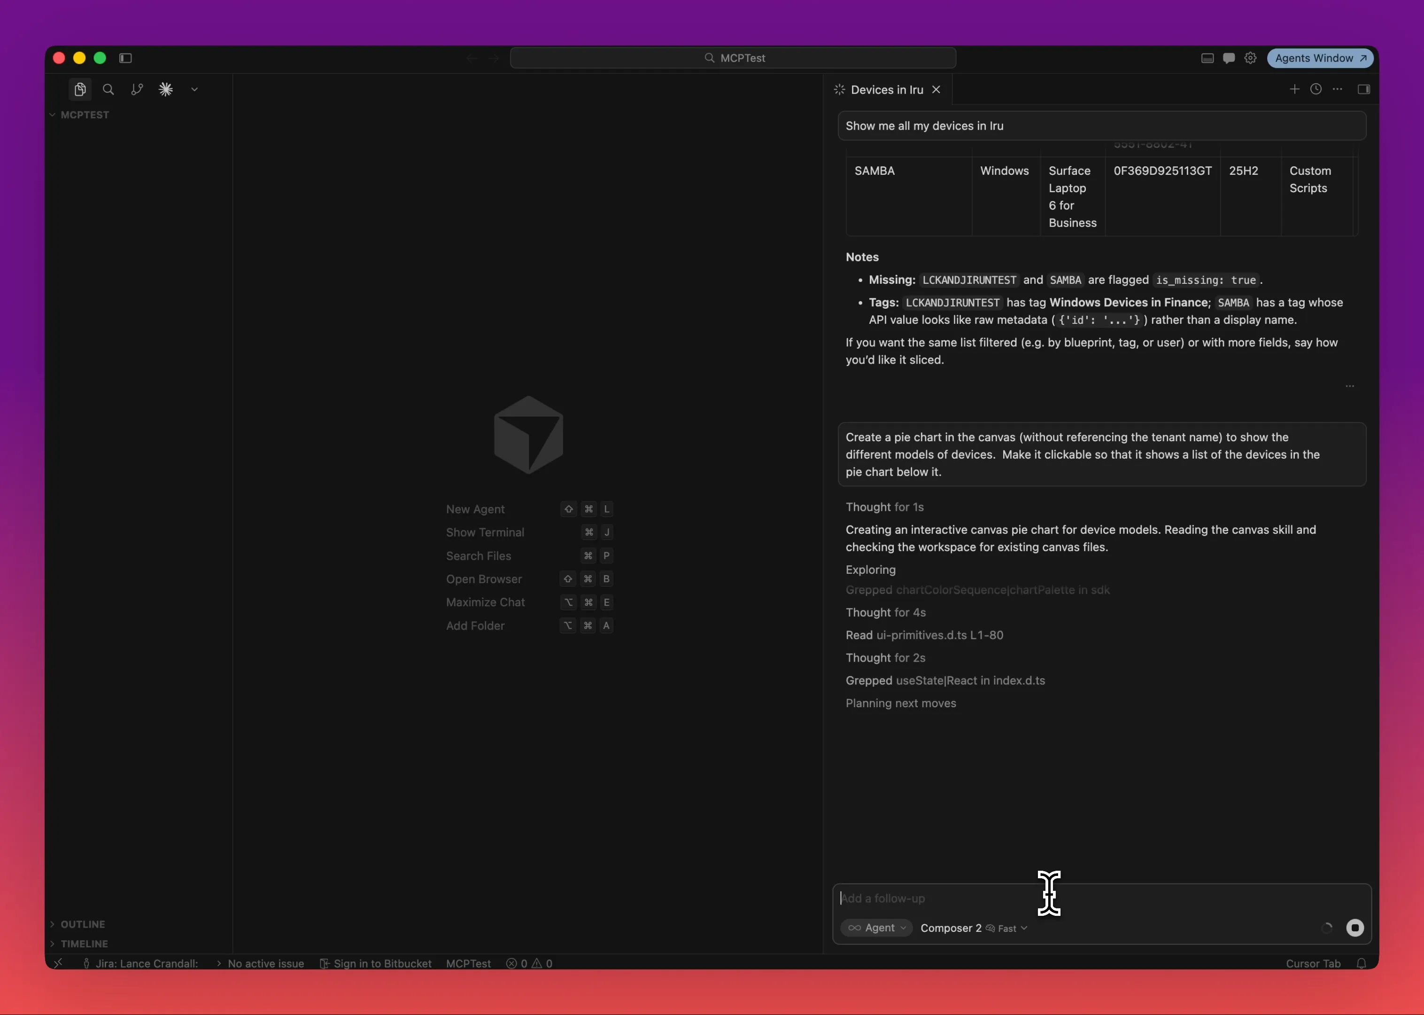Open the chat history clock icon
Viewport: 1424px width, 1015px height.
click(x=1316, y=89)
